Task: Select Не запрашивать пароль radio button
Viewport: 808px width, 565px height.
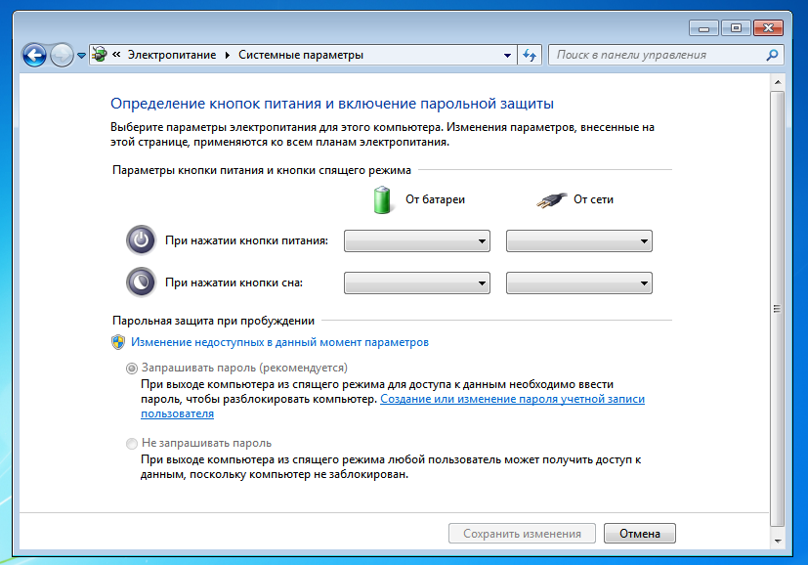Action: (132, 444)
